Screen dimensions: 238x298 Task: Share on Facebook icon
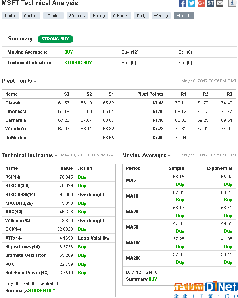coord(182,3)
